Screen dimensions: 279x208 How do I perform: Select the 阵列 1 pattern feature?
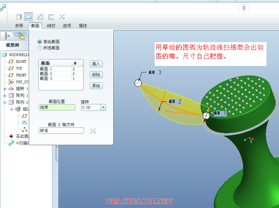(x=19, y=96)
